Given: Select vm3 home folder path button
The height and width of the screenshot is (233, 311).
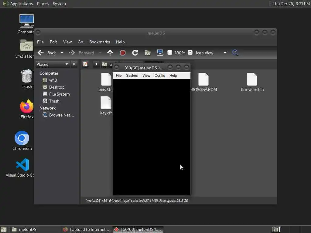Looking at the screenshot, I should (107, 64).
